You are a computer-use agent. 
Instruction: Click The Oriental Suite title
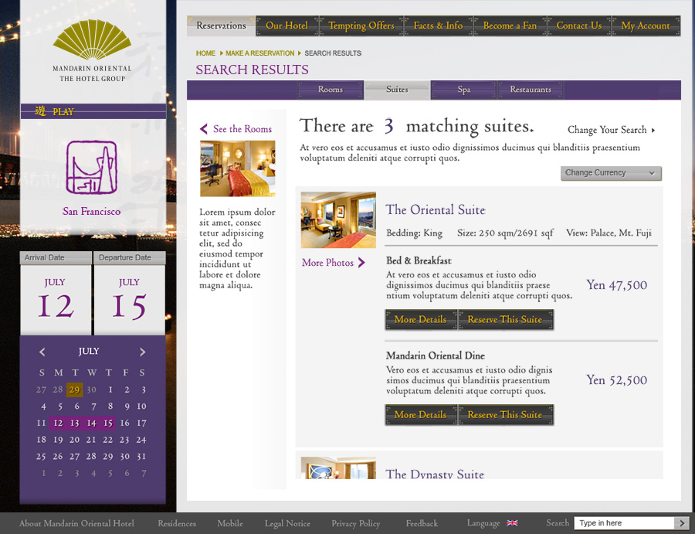pyautogui.click(x=436, y=209)
